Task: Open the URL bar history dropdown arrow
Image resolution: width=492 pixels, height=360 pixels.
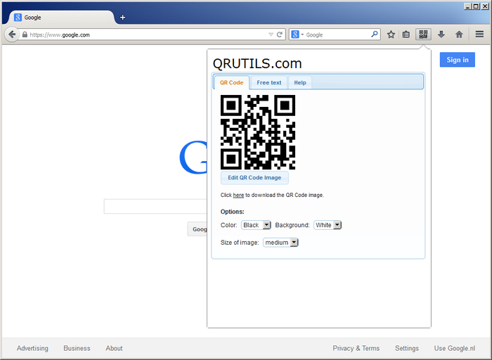Action: coord(271,34)
